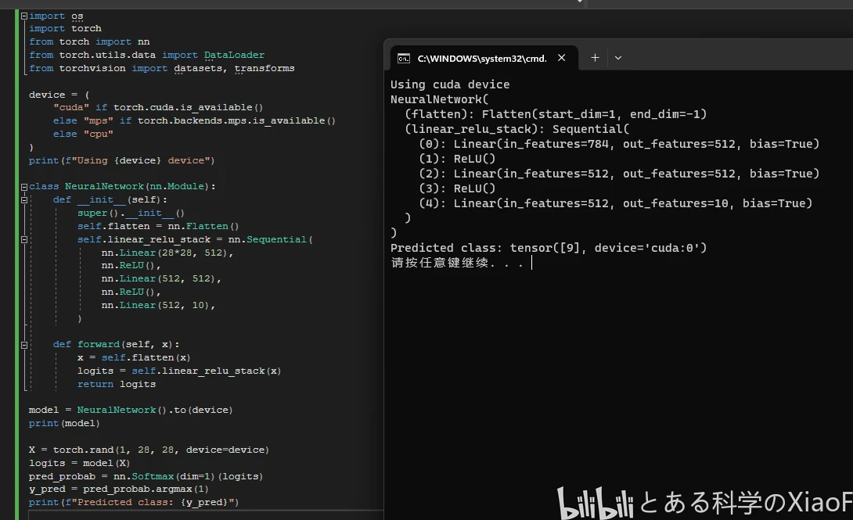
Task: Click 'datasets, transforms' import line
Action: click(x=234, y=69)
